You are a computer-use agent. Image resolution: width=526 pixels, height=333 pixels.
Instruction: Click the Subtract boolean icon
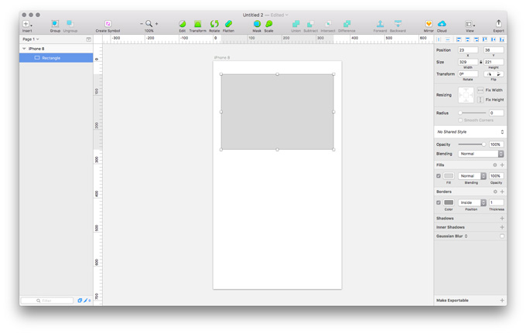tap(311, 24)
